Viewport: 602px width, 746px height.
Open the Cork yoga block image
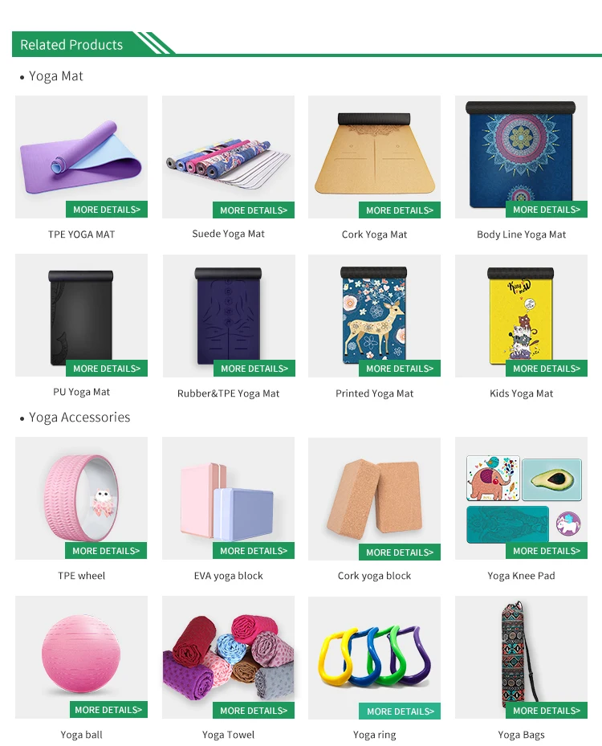click(x=374, y=499)
